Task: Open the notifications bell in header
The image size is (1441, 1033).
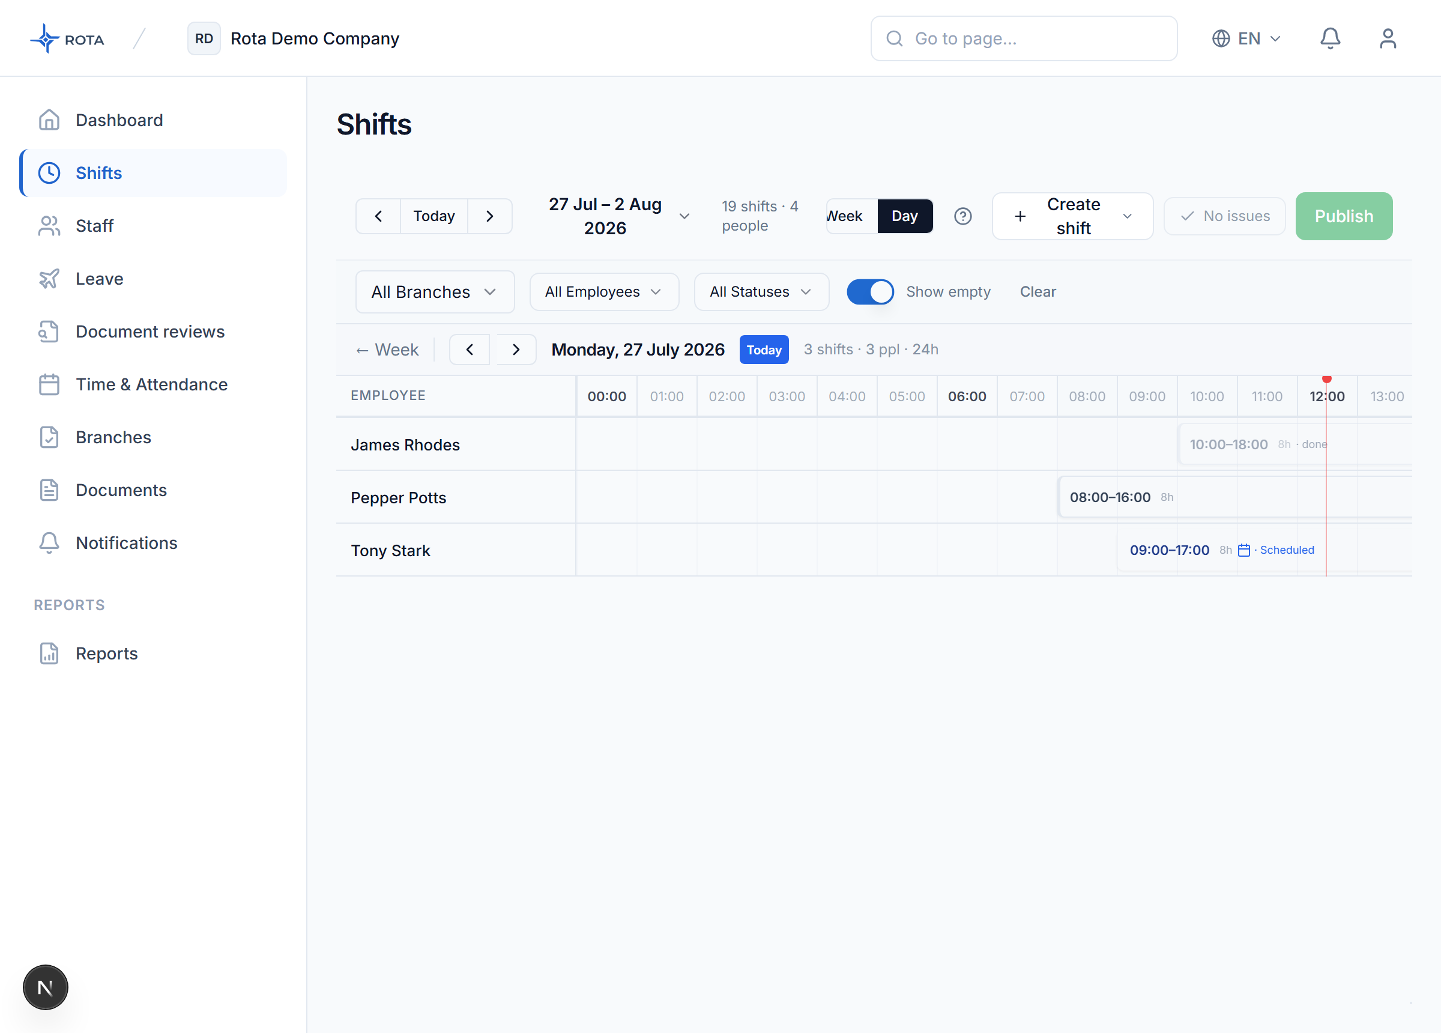Action: click(1330, 39)
